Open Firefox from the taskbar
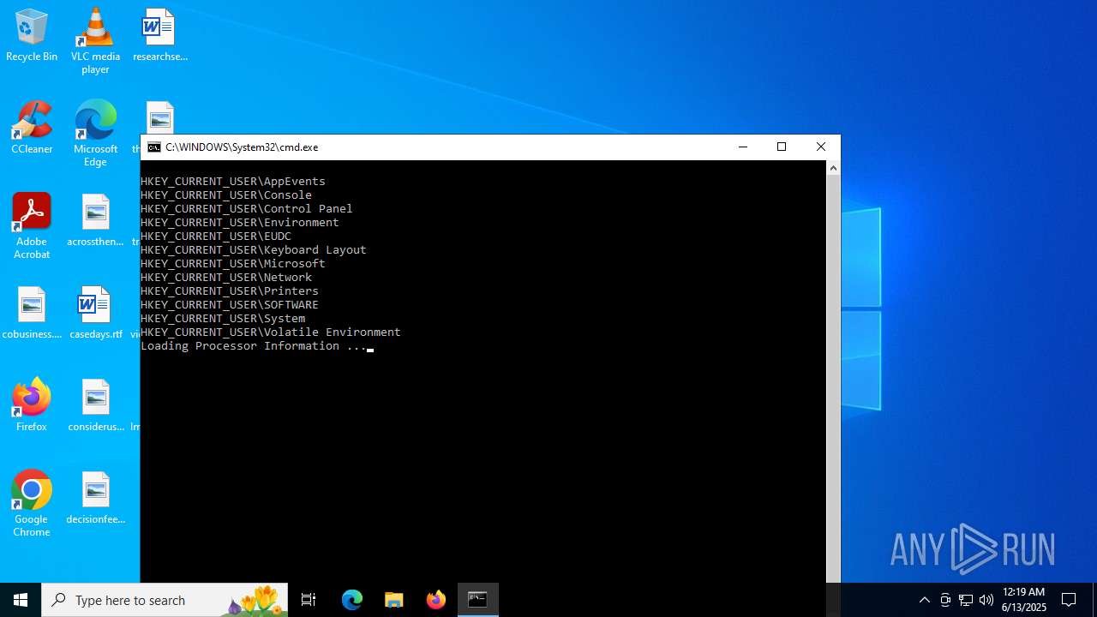Image resolution: width=1097 pixels, height=617 pixels. point(436,600)
